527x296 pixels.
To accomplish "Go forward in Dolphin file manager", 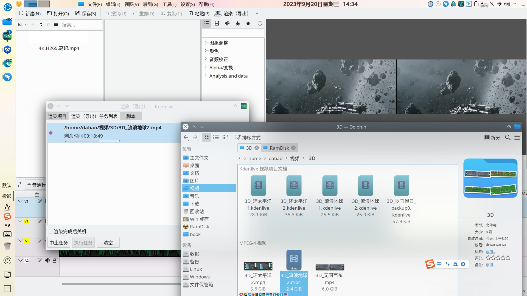I will (x=195, y=138).
